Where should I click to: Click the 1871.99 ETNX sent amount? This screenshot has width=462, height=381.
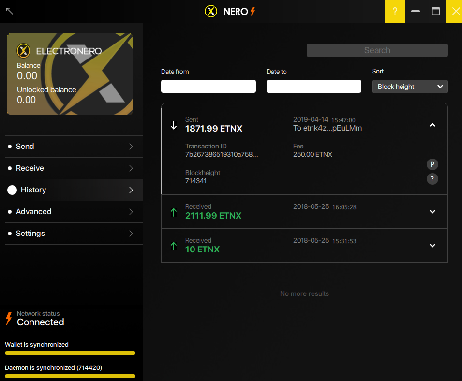(214, 129)
